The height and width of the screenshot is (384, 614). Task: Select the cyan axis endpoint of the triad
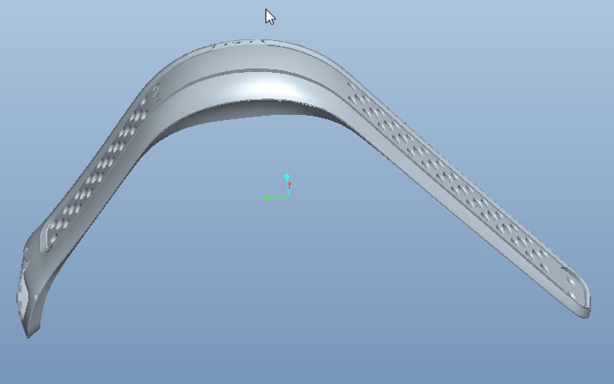click(287, 177)
